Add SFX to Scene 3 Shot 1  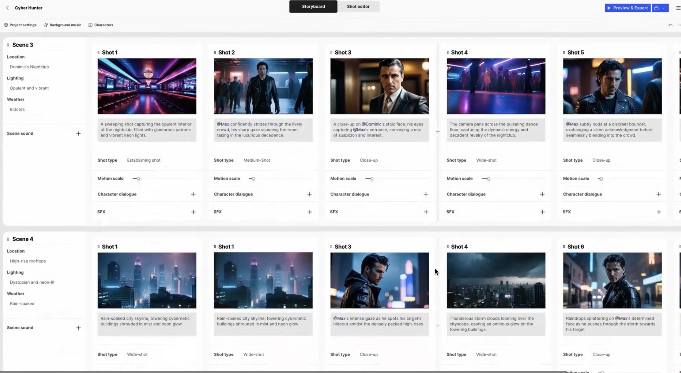pyautogui.click(x=193, y=212)
